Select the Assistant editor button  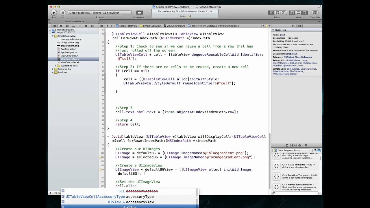277,13
